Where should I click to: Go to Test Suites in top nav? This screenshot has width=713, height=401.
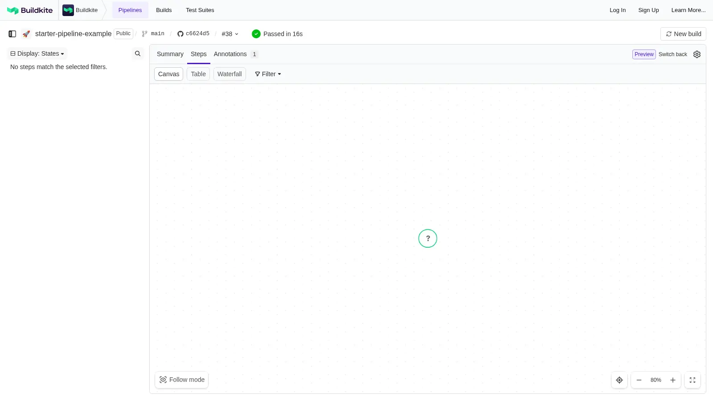[200, 10]
